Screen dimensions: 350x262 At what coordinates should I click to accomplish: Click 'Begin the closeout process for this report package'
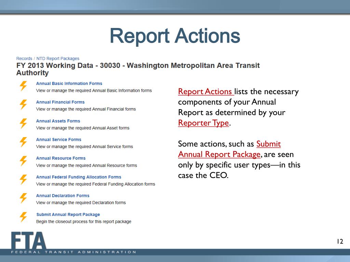point(84,222)
